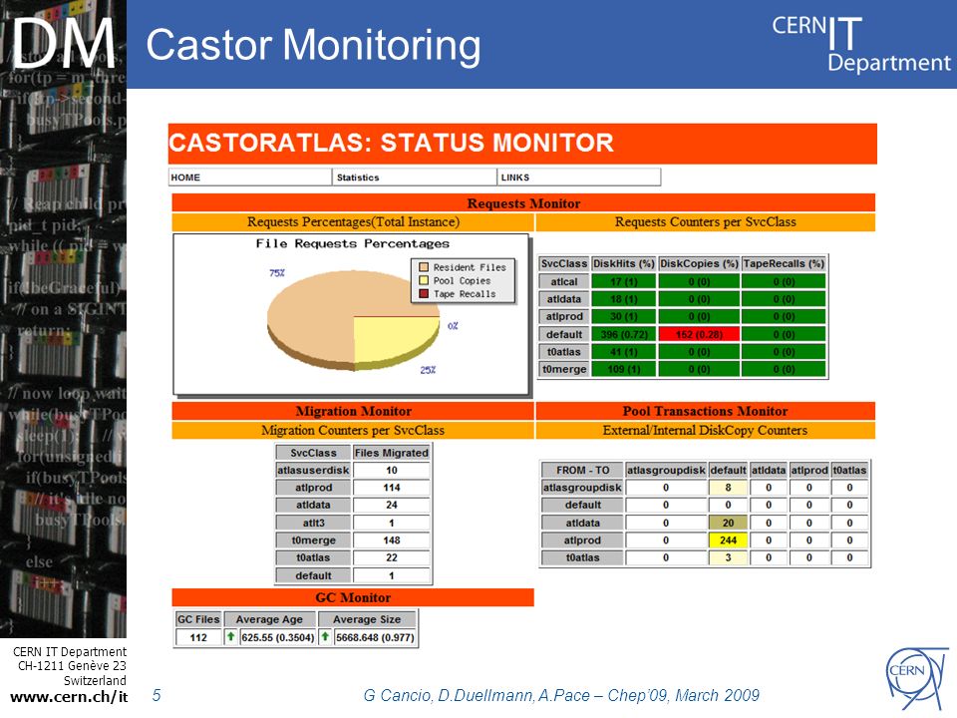Viewport: 957px width, 718px height.
Task: Click the 't0atlas' column header in Pool Transactions
Action: point(849,470)
